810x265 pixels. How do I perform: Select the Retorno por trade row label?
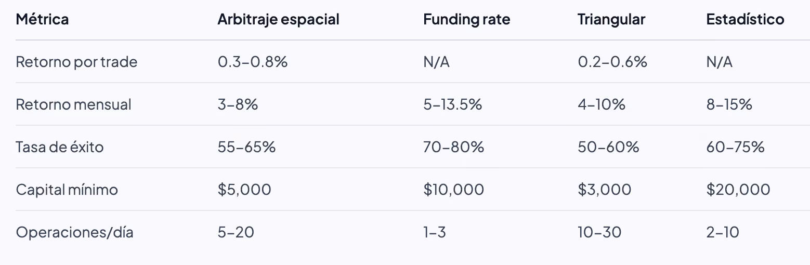[76, 62]
